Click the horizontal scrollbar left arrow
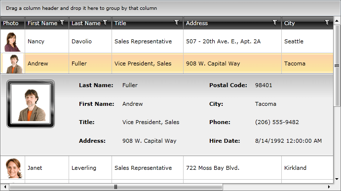 [5, 187]
